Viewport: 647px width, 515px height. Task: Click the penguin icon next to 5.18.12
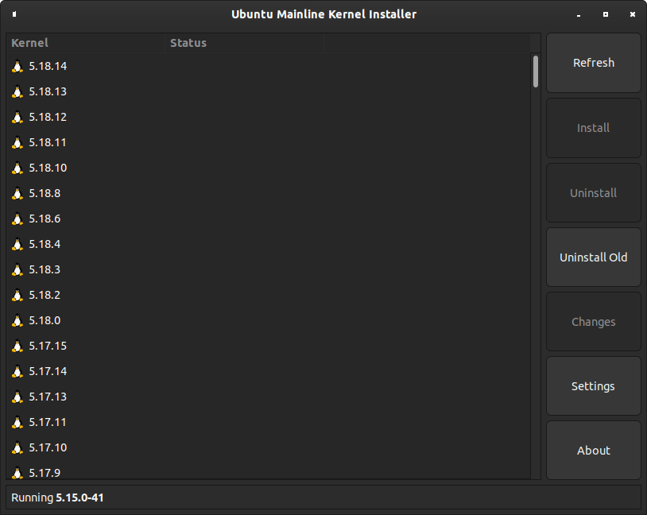coord(17,118)
